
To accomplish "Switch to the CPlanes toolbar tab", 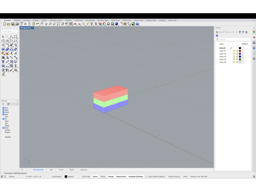I will coord(17,20).
